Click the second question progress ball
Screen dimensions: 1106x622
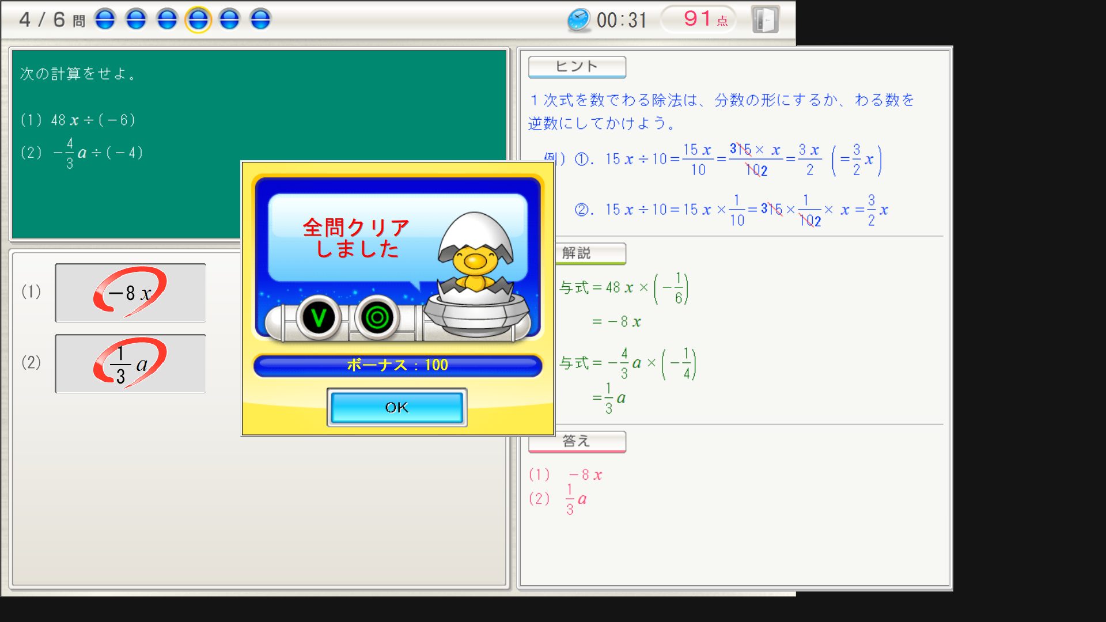point(136,20)
